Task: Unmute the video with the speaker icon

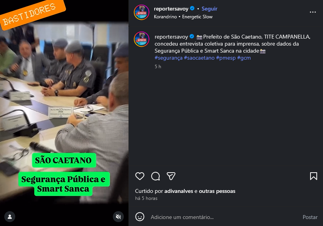Action: 118,217
